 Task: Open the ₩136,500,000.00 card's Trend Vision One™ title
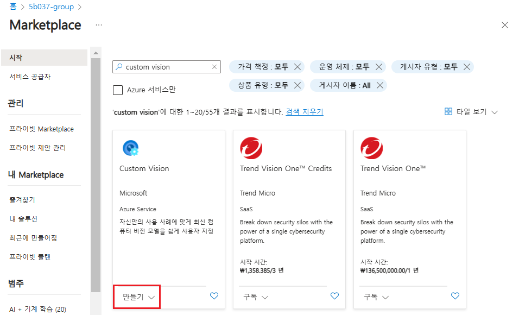coord(393,168)
